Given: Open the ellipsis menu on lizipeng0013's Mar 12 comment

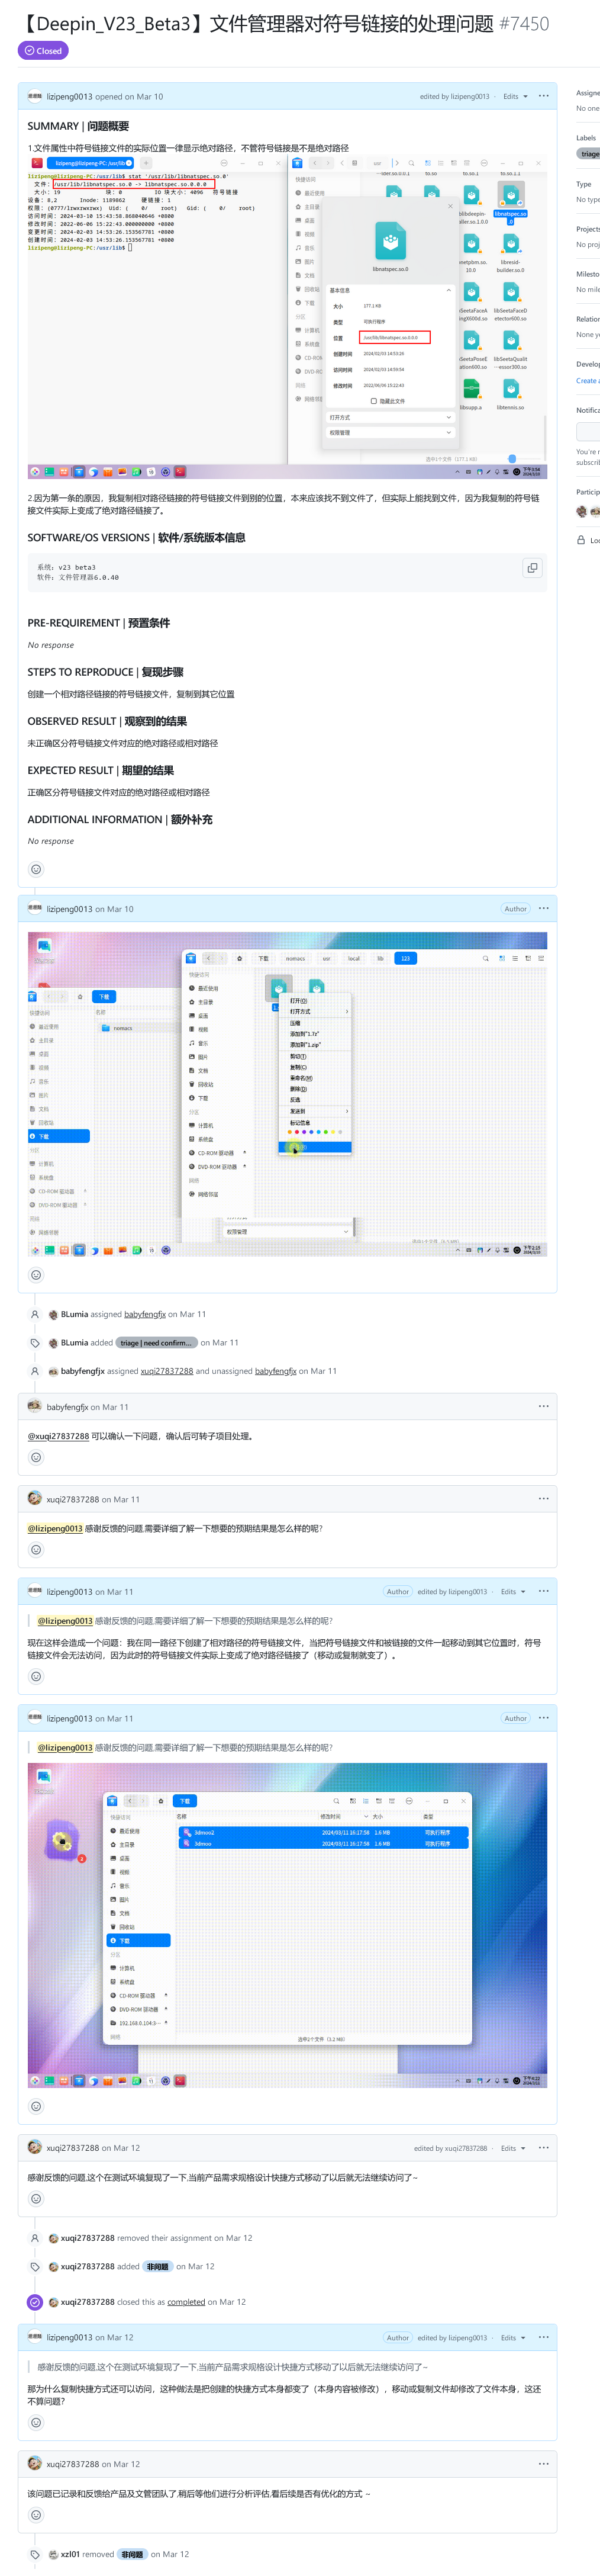Looking at the screenshot, I should [x=544, y=2337].
